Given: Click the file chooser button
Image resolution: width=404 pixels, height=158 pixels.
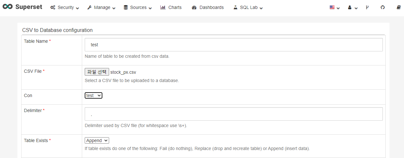Looking at the screenshot, I should (97, 72).
